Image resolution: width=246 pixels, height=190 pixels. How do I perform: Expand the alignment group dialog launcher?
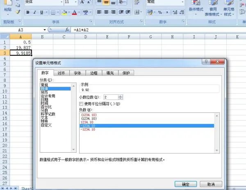pyautogui.click(x=141, y=21)
